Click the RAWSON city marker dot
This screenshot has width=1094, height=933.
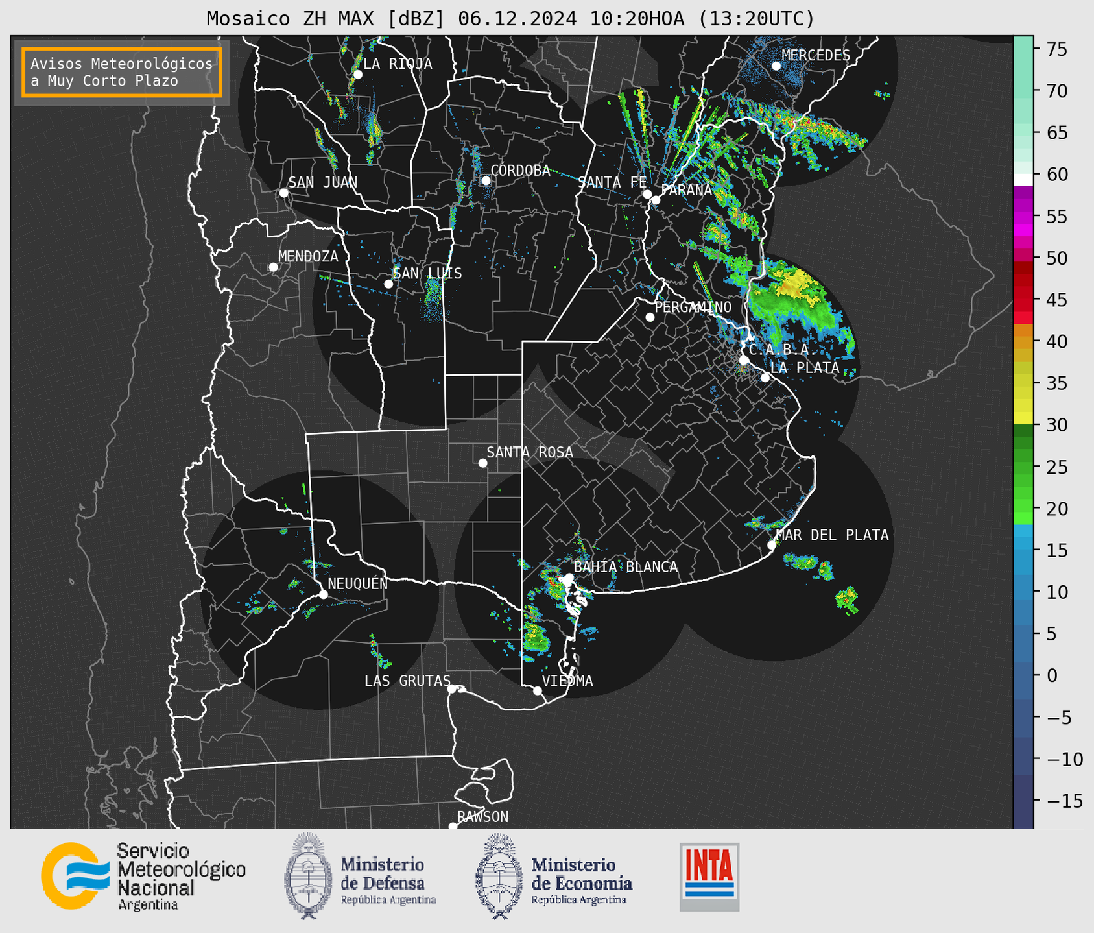coord(453,826)
